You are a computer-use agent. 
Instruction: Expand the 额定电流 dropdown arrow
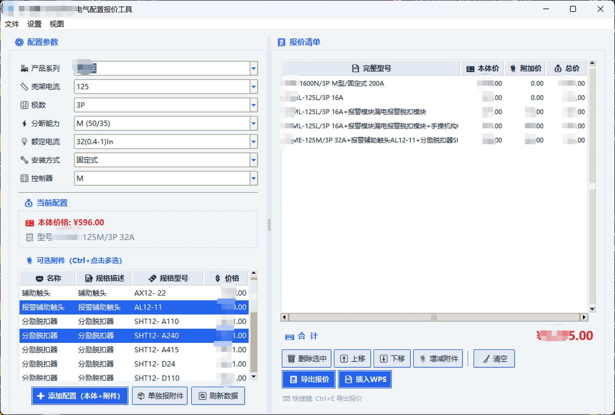pos(254,142)
